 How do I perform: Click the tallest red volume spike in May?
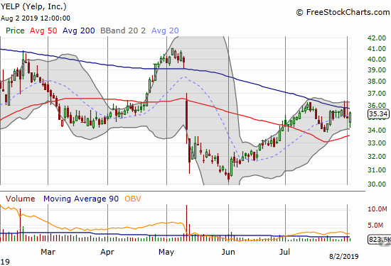[x=186, y=223]
